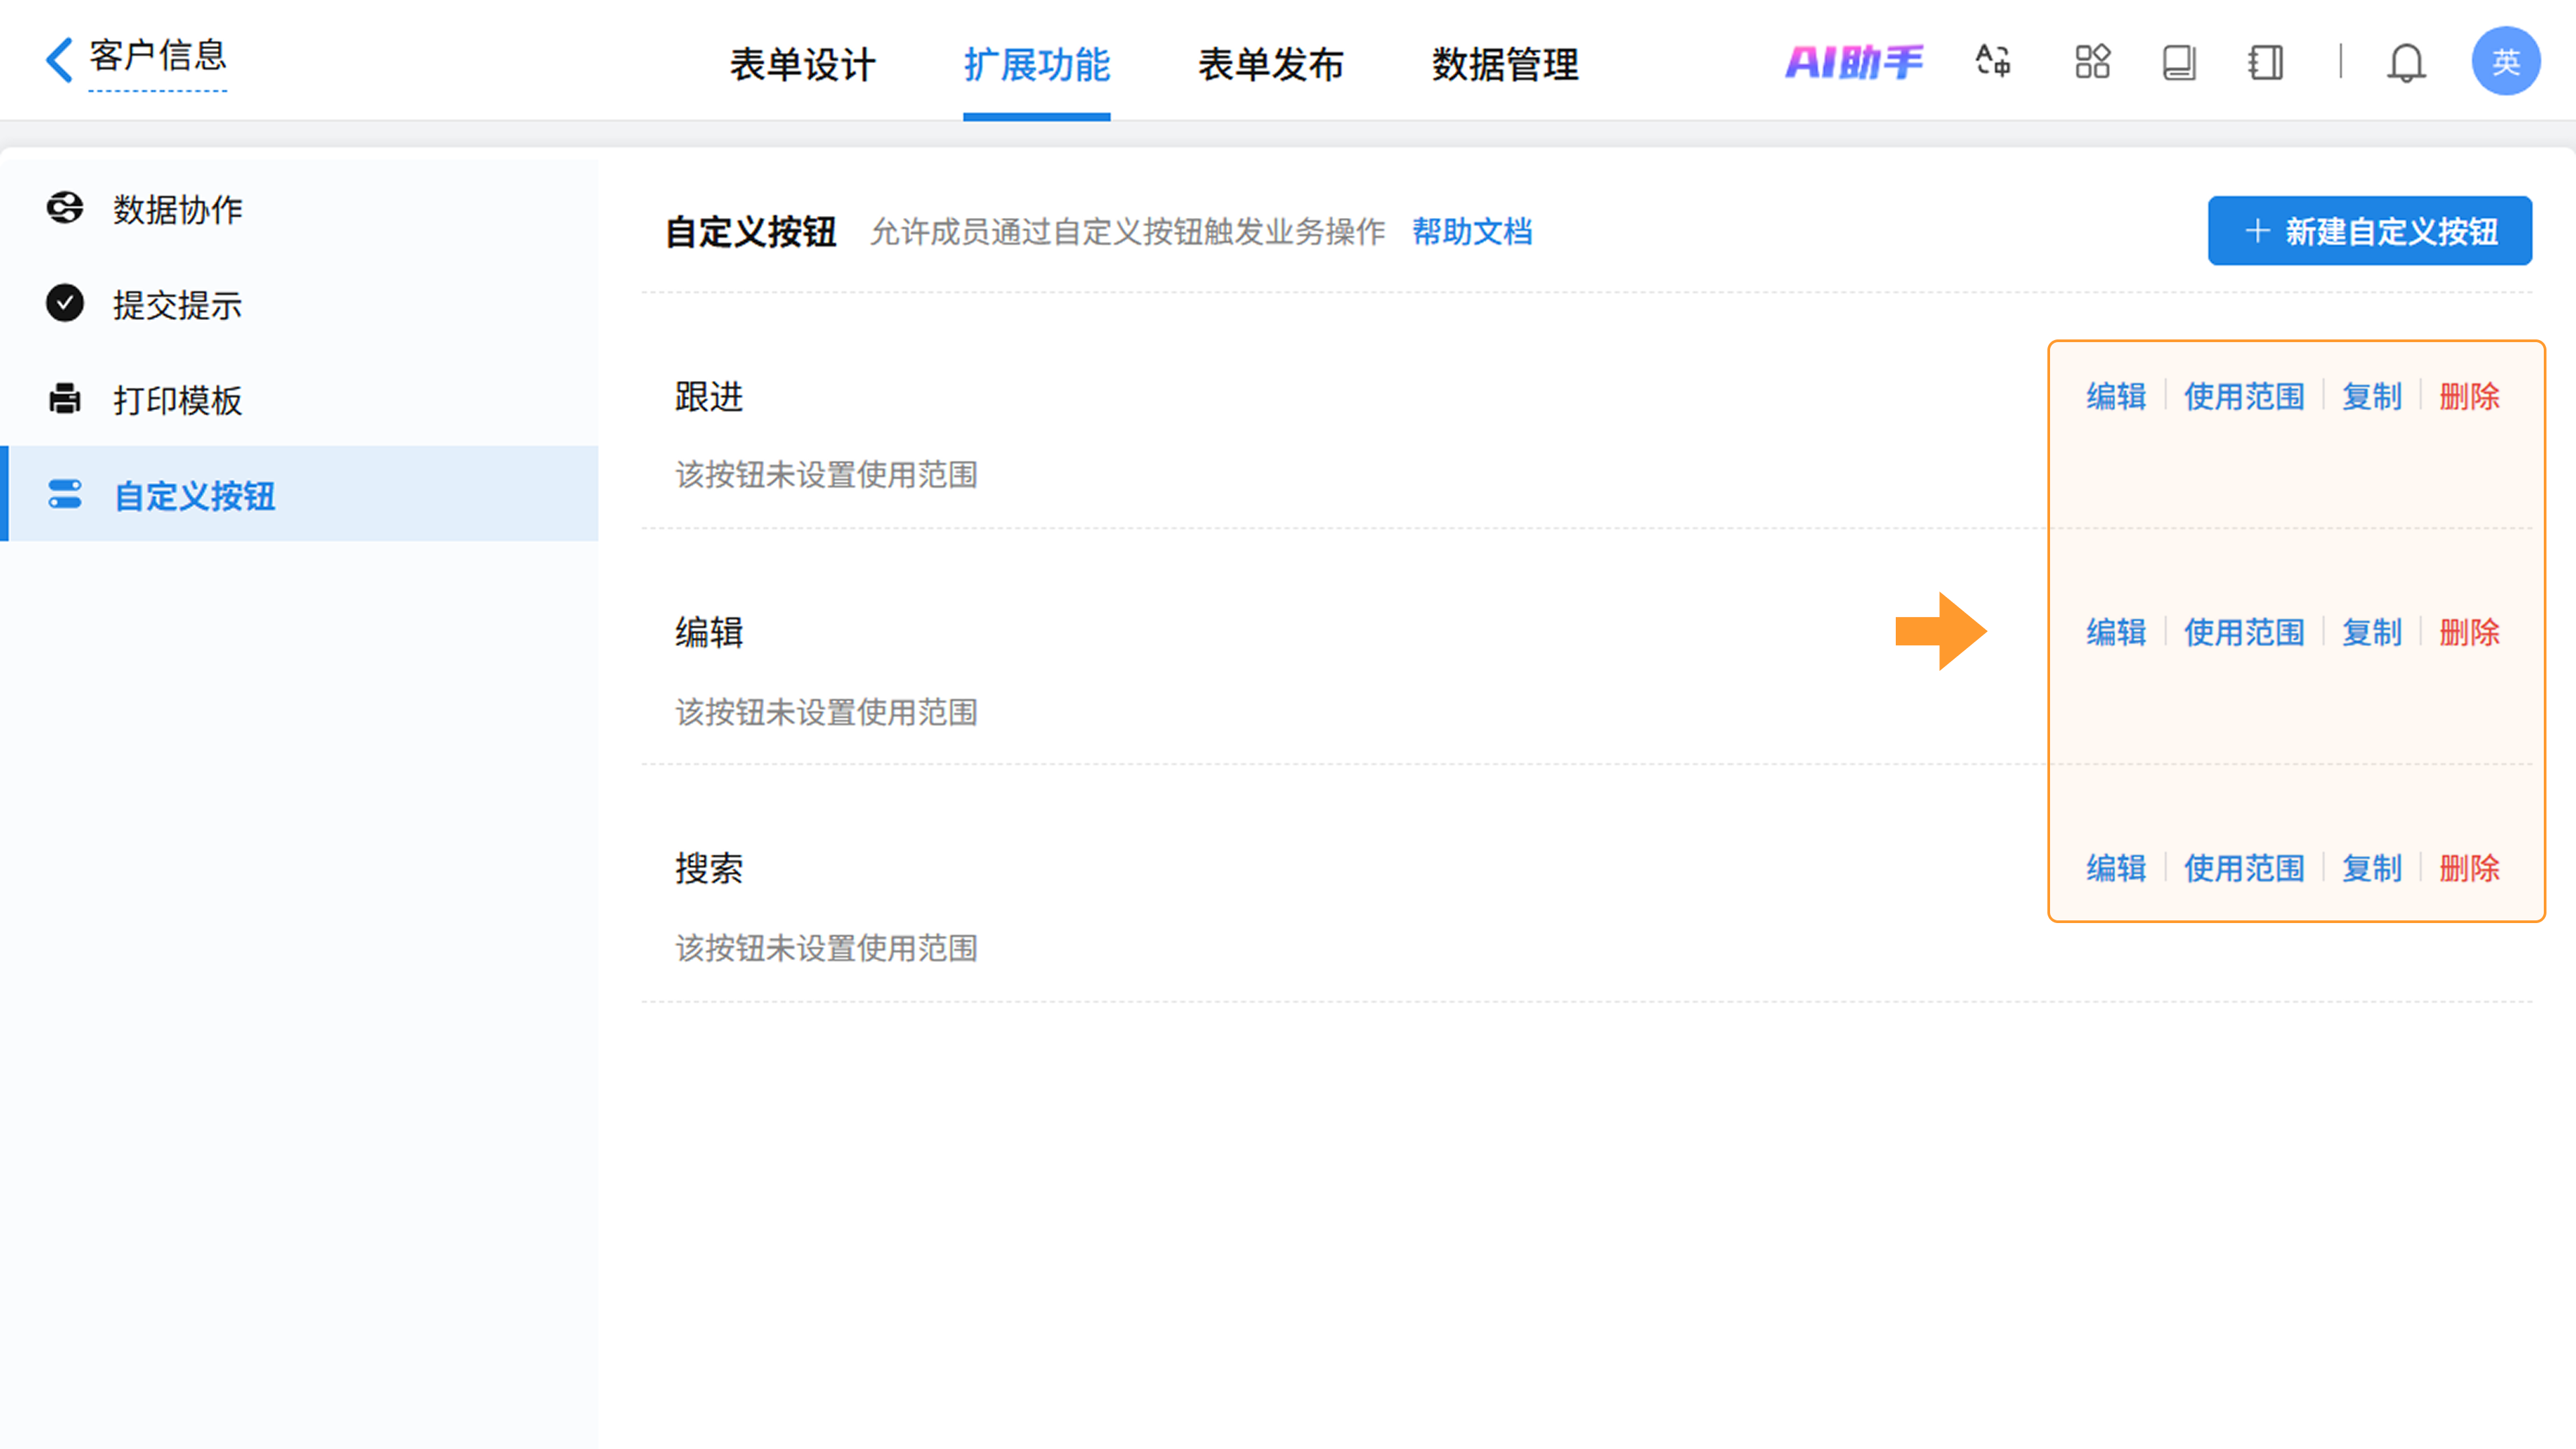Screen dimensions: 2576x1449
Task: Click 编辑 for the 跟进 button row
Action: 2116,396
